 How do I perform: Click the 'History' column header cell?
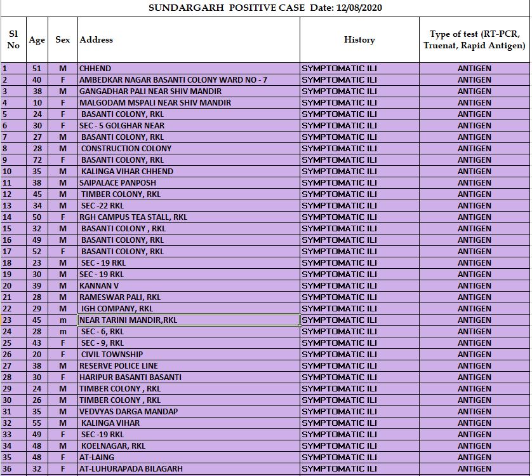coord(359,39)
